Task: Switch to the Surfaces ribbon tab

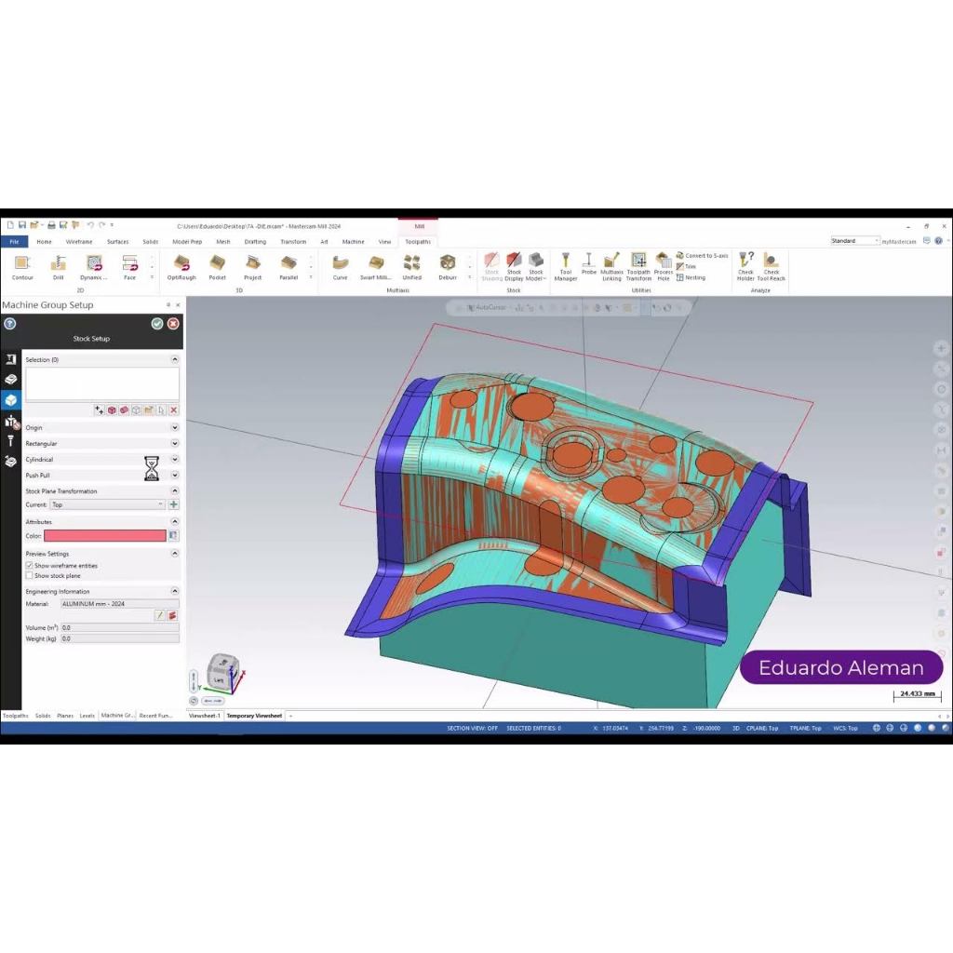Action: 118,241
